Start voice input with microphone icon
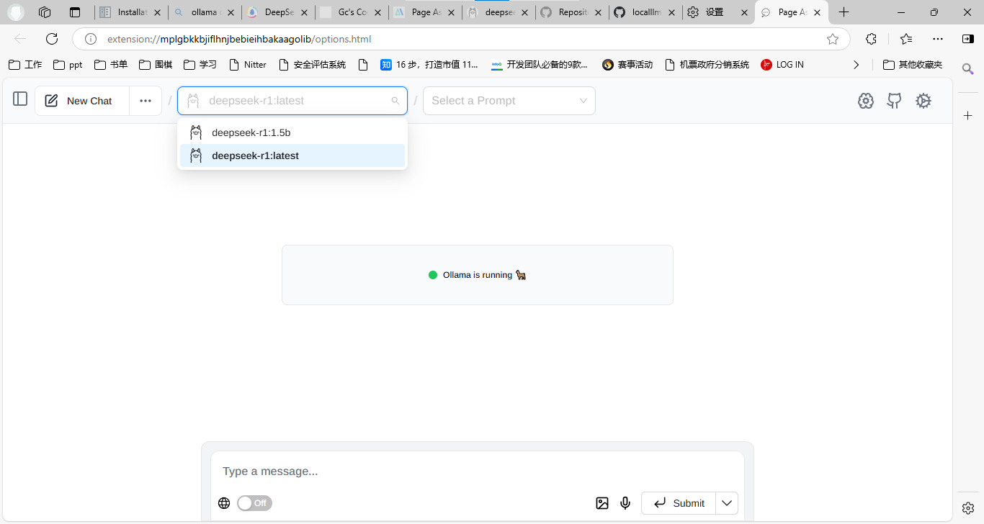The image size is (984, 524). click(x=625, y=503)
